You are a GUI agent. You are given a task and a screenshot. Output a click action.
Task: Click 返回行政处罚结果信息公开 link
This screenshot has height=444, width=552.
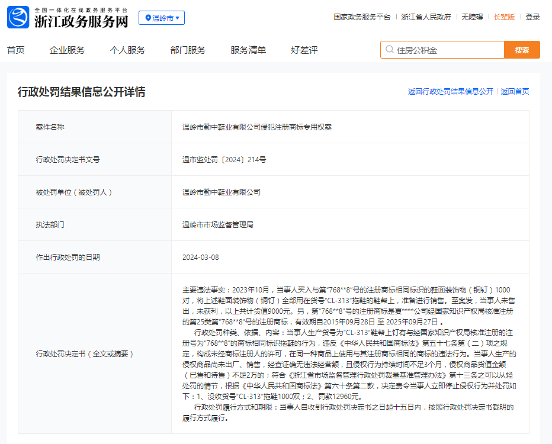pos(450,92)
